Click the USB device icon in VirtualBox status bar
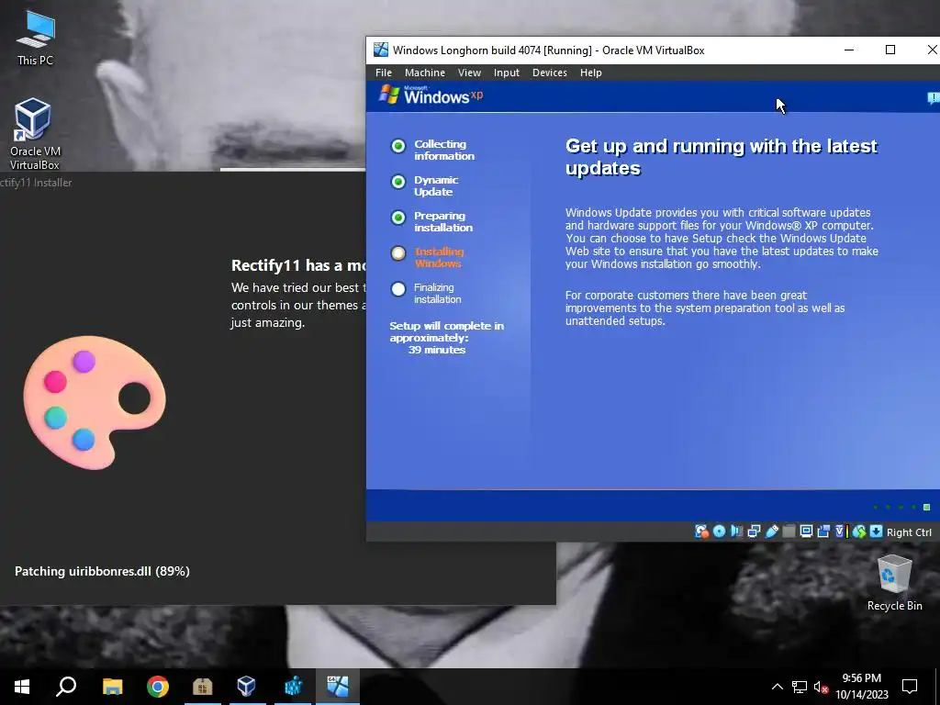The width and height of the screenshot is (940, 705). [771, 532]
